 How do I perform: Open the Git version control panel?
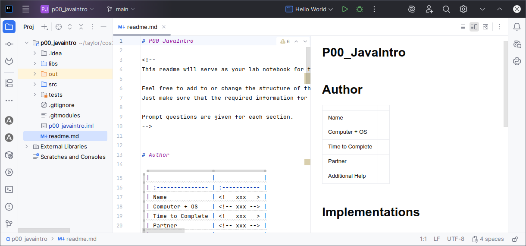click(9, 224)
